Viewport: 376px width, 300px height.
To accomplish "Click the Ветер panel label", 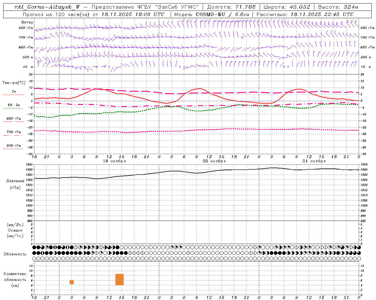I will tap(27, 22).
